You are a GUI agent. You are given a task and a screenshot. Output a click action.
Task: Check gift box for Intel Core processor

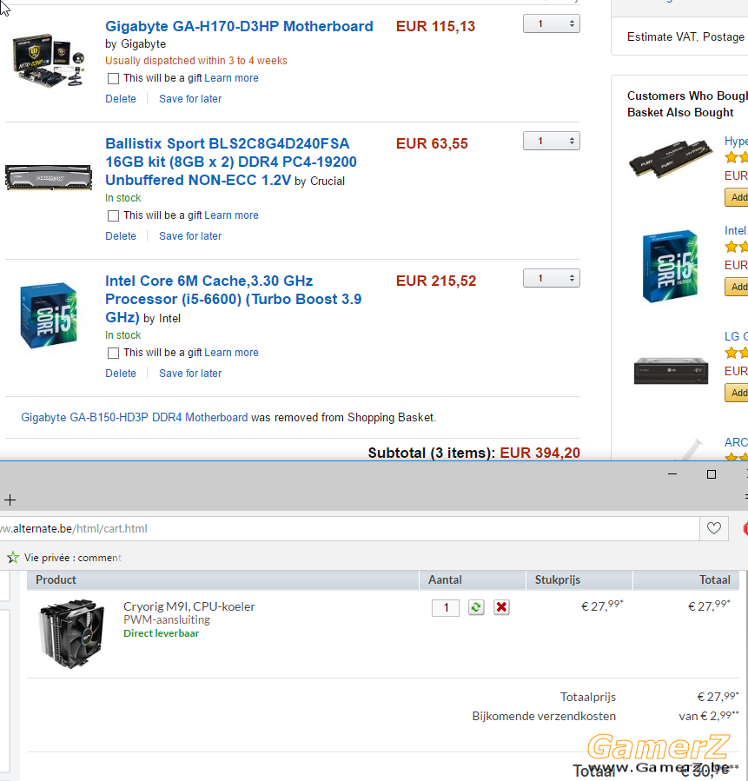(x=114, y=353)
